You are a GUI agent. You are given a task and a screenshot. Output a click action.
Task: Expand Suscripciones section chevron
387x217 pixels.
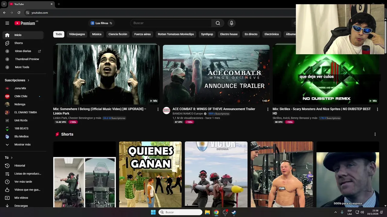point(28,80)
